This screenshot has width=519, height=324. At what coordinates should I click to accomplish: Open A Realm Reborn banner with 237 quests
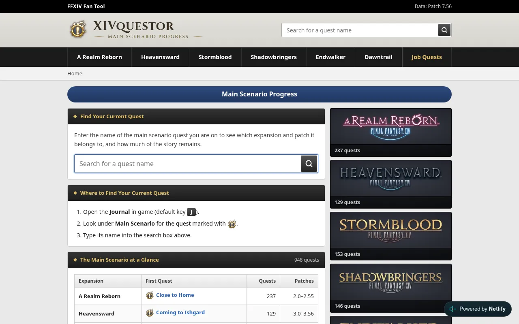click(391, 132)
